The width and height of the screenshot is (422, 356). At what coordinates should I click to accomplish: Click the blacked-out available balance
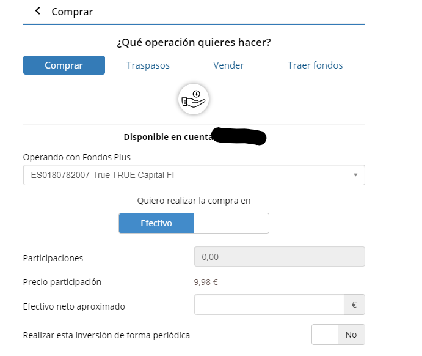[239, 136]
